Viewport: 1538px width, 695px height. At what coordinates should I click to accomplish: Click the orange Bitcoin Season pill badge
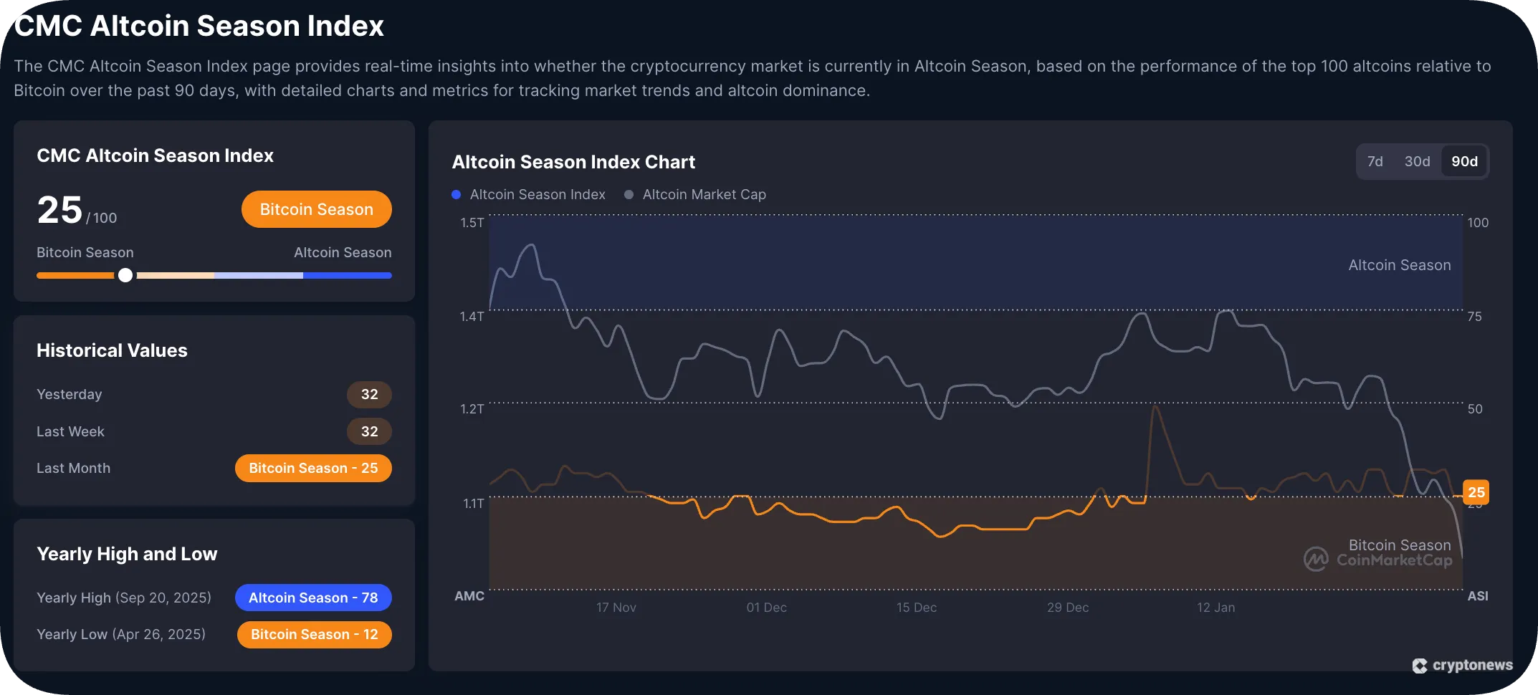tap(316, 209)
